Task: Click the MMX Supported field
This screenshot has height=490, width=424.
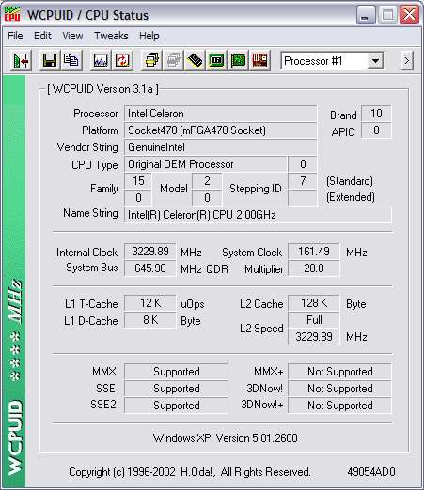Action: tap(176, 372)
